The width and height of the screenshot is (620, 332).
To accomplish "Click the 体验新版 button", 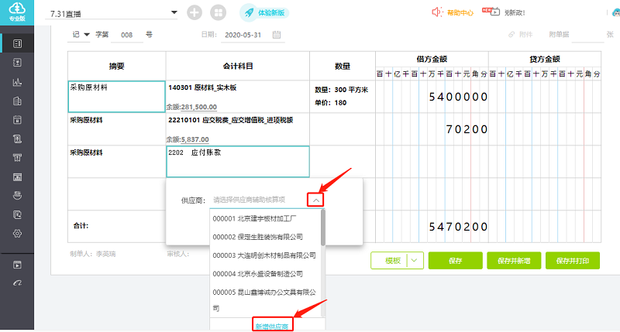I will pyautogui.click(x=264, y=12).
